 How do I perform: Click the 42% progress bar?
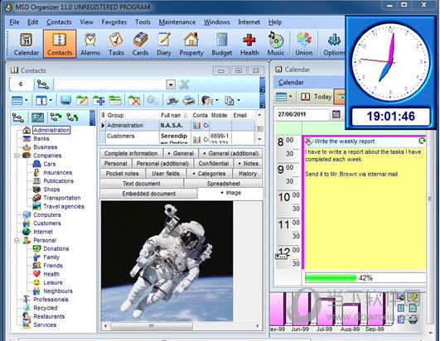365,277
